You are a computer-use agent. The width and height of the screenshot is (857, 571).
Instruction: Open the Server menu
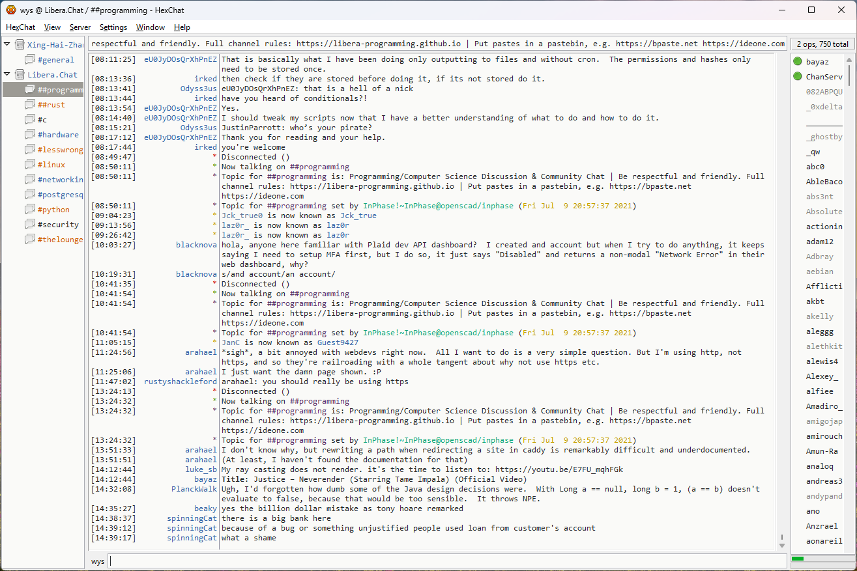tap(80, 27)
